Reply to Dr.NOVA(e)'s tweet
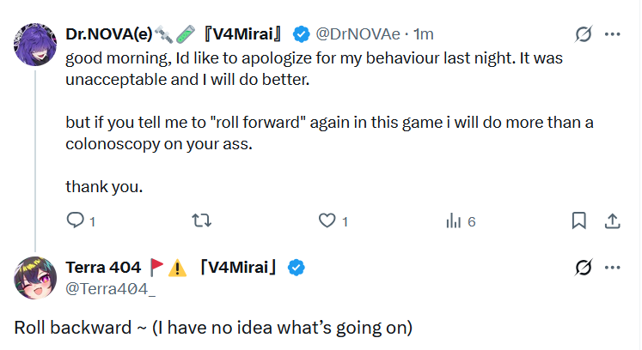 pos(76,220)
